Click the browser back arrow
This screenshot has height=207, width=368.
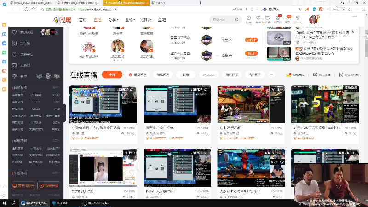point(13,9)
